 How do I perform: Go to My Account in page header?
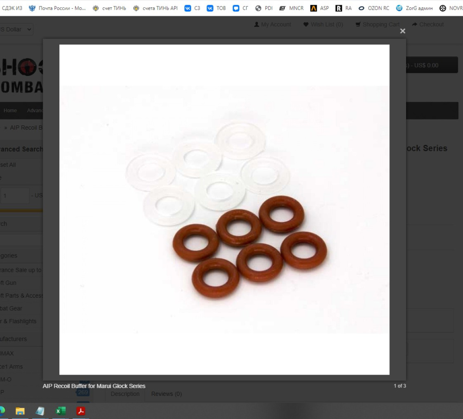click(273, 25)
